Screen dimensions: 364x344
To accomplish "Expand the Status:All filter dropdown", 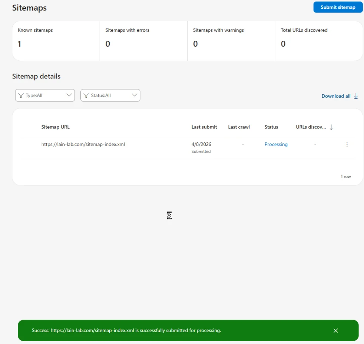I will [110, 95].
